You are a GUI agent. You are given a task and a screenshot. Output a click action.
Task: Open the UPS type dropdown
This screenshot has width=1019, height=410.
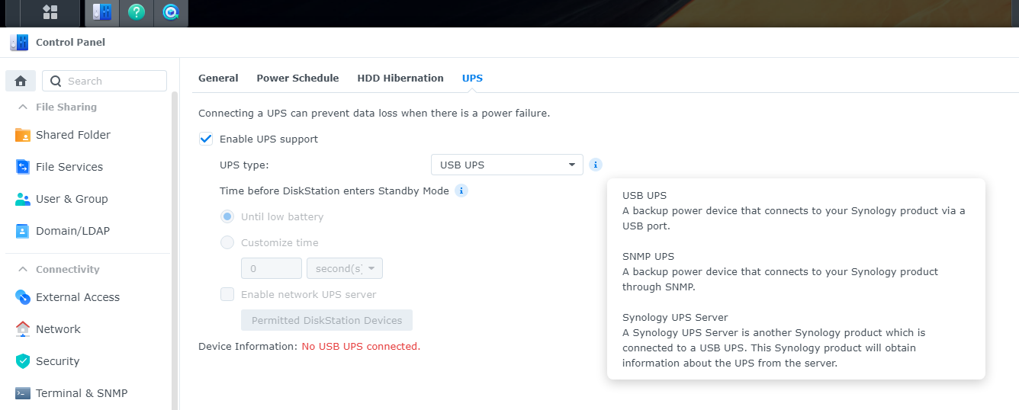pyautogui.click(x=506, y=165)
